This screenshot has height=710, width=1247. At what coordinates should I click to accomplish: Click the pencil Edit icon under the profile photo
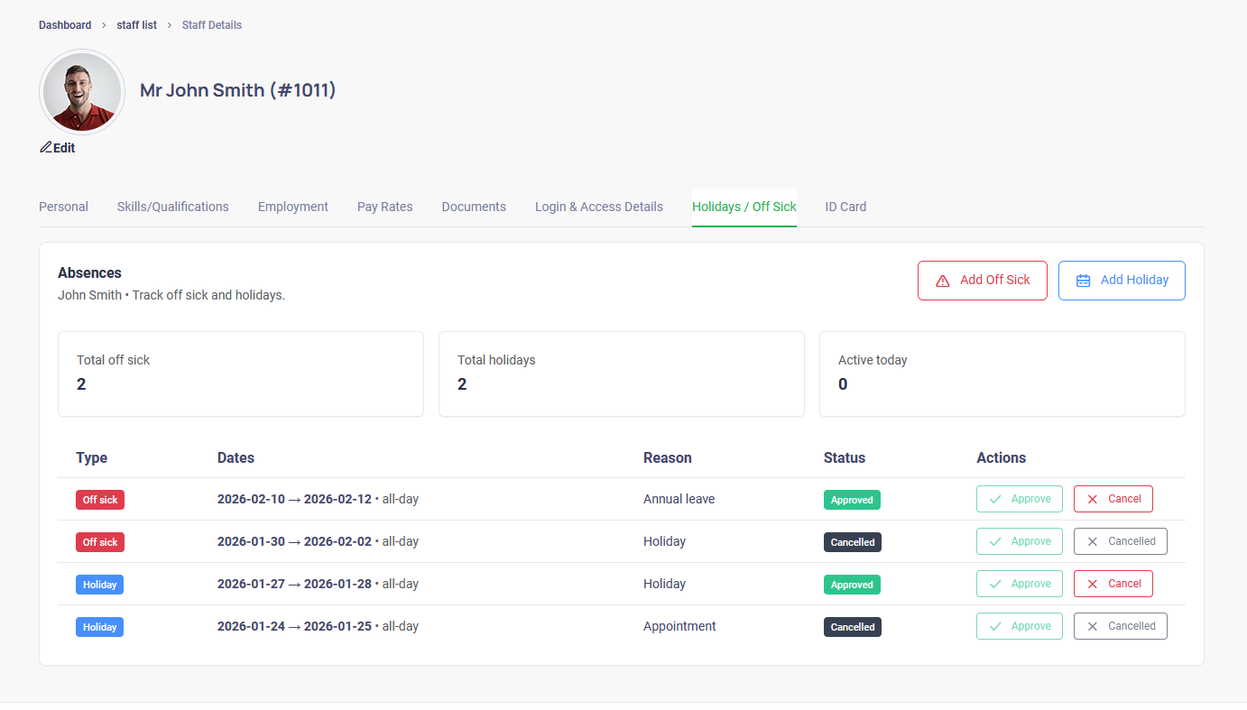tap(44, 147)
